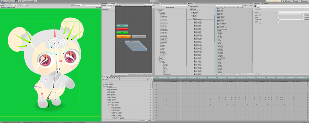The image size is (309, 123).
Task: Open the Shaded draw mode dropdown
Action: pyautogui.click(x=5, y=5)
